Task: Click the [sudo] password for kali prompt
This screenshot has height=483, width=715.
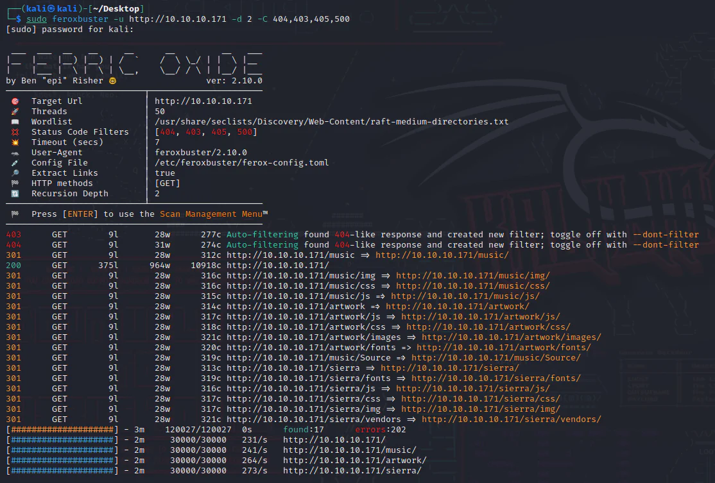Action: coord(70,29)
